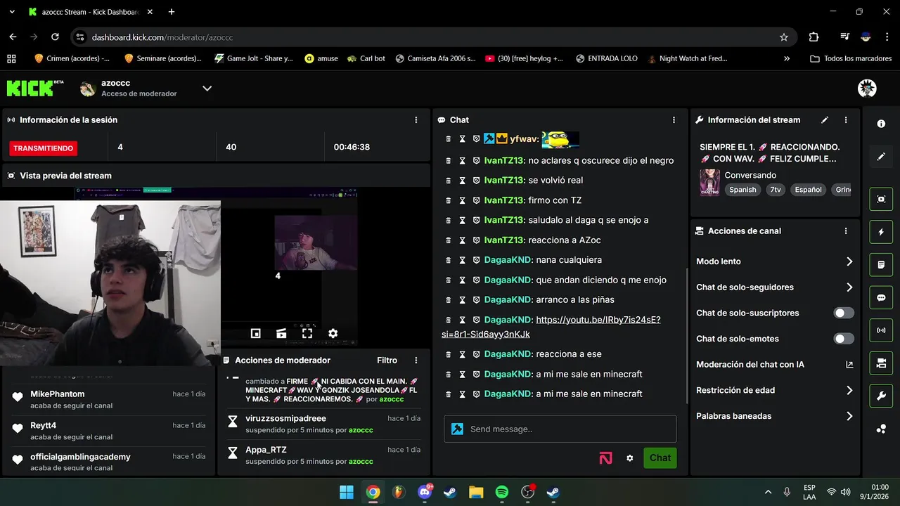Open Carl bot bookmark
Viewport: 900px width, 506px height.
click(366, 59)
